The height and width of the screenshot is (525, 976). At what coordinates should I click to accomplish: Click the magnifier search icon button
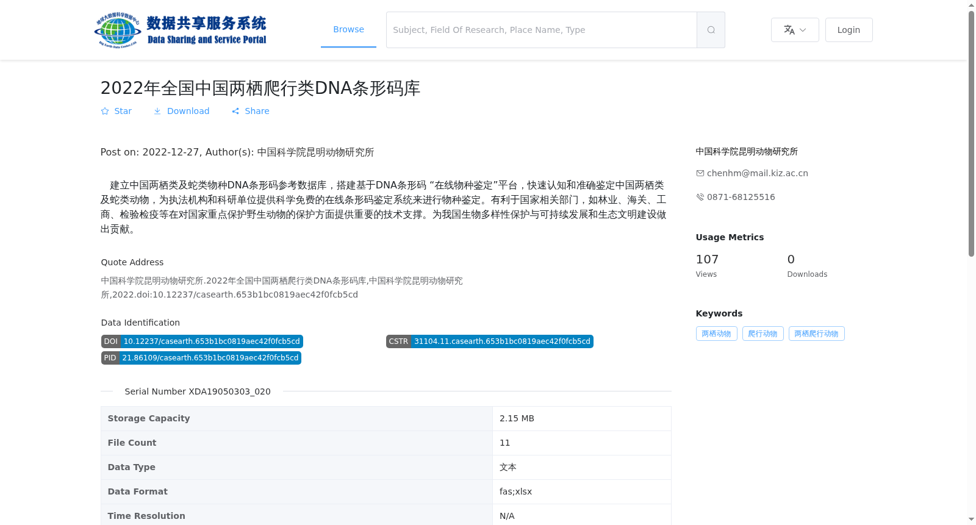(x=711, y=30)
